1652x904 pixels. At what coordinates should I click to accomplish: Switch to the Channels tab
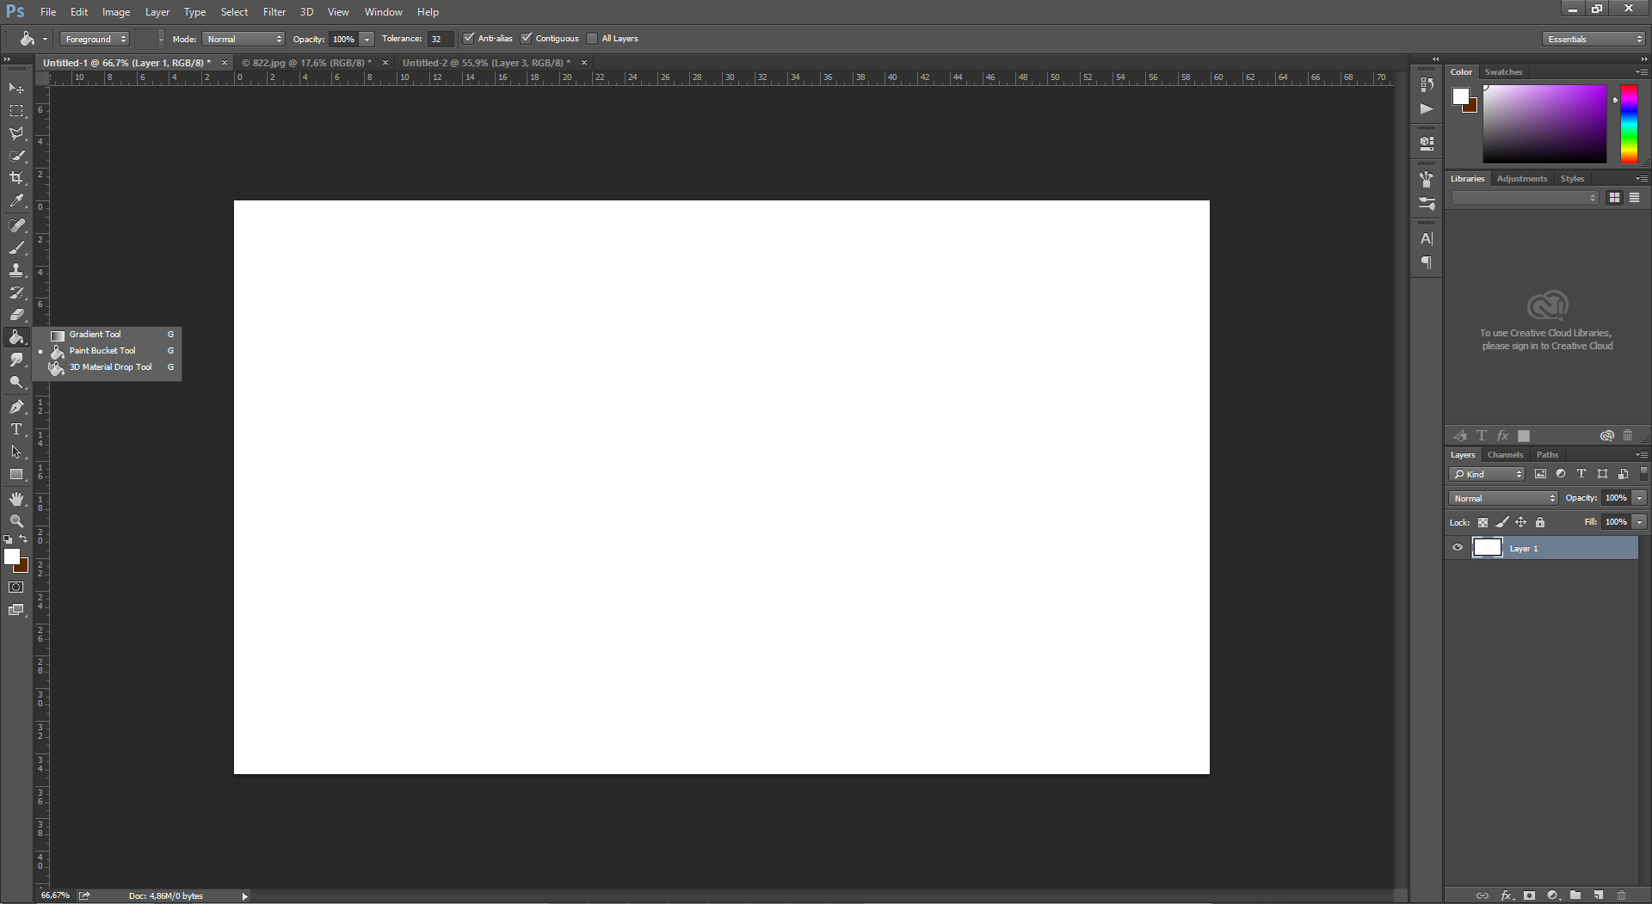(x=1505, y=454)
